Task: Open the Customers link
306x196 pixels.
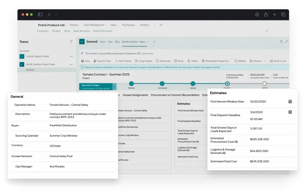Action: 42,31
